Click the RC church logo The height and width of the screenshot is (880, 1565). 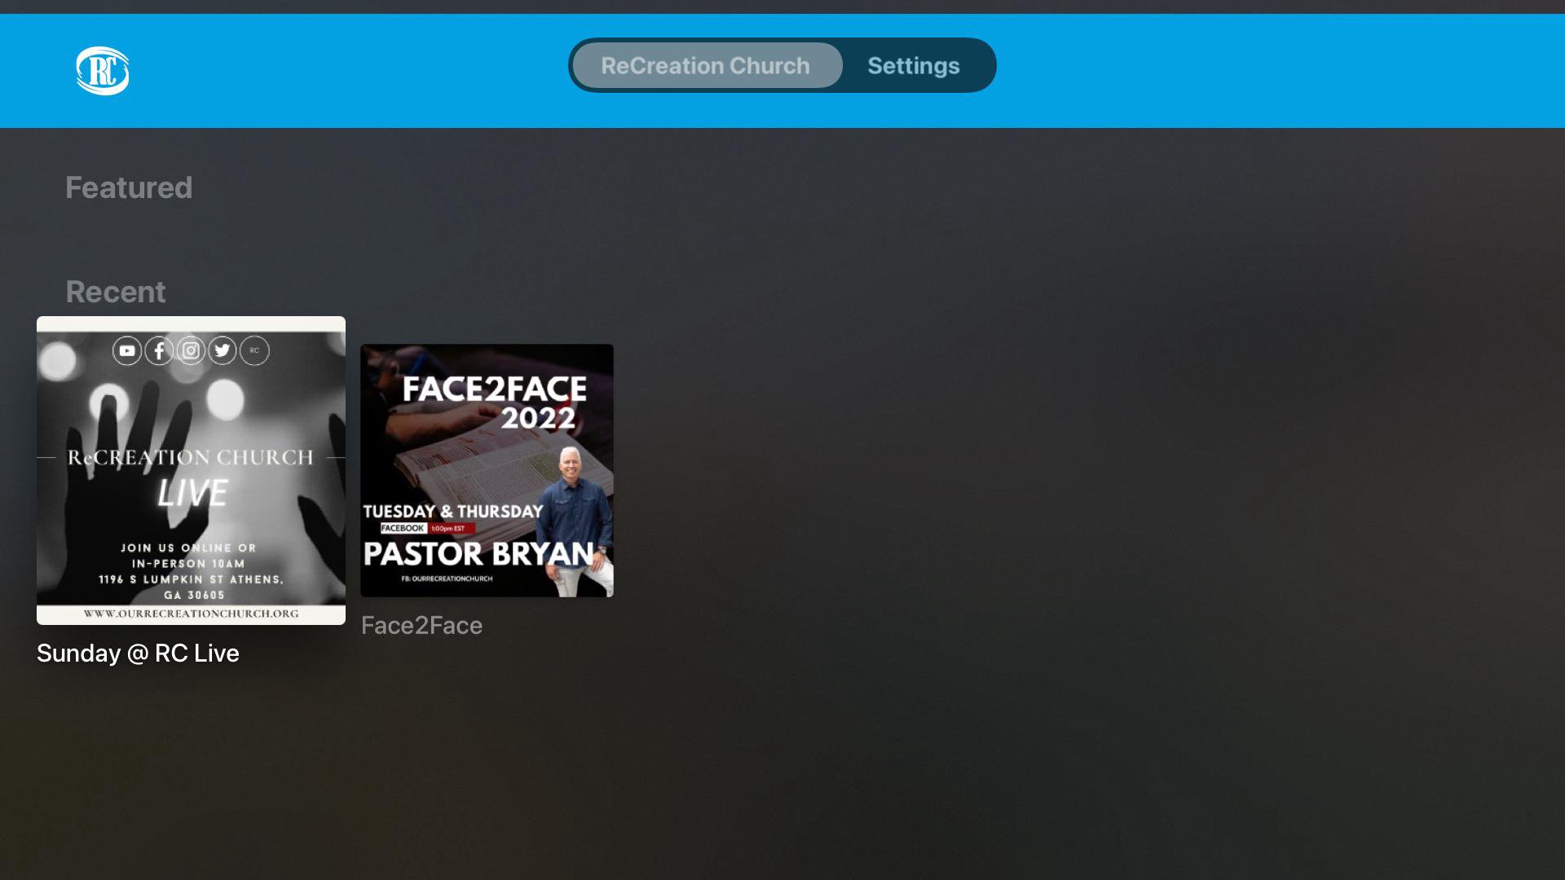[103, 71]
